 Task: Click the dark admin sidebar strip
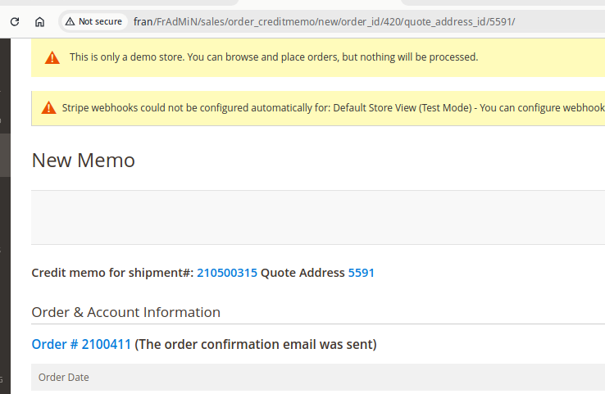click(x=5, y=246)
